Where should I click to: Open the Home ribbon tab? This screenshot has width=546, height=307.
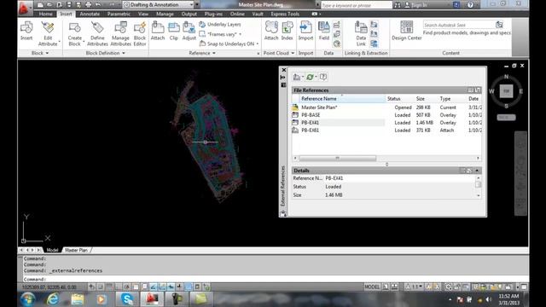(x=45, y=14)
